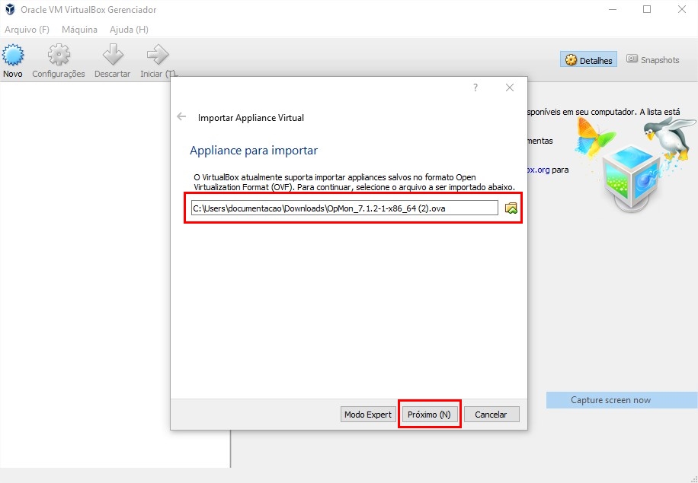
Task: Close the Importar Appliance Virtual dialog
Action: click(510, 88)
